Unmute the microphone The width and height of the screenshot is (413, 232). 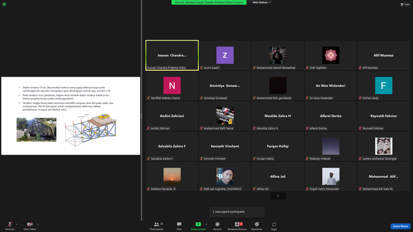pos(10,226)
